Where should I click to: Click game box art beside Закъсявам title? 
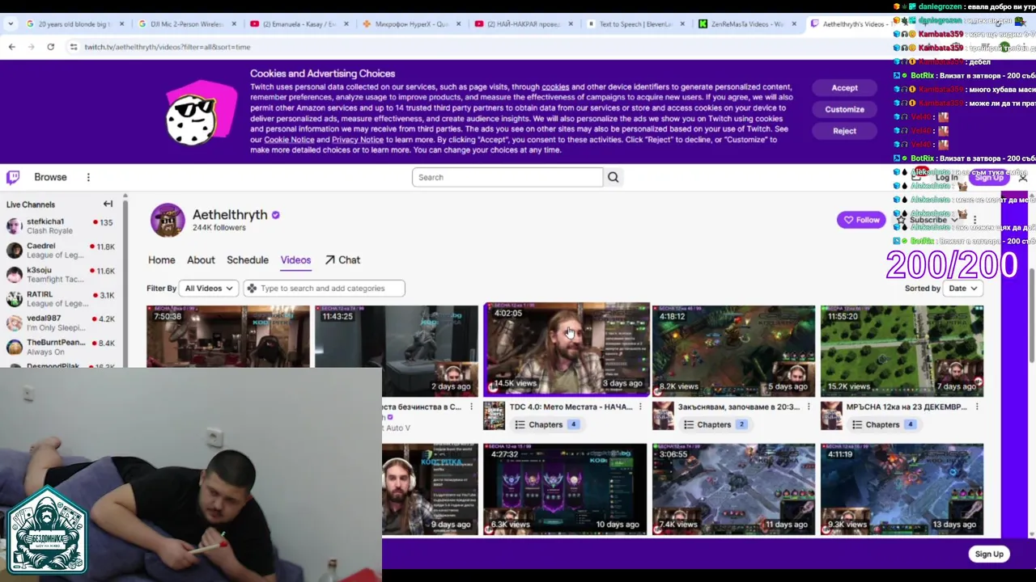[x=662, y=415]
